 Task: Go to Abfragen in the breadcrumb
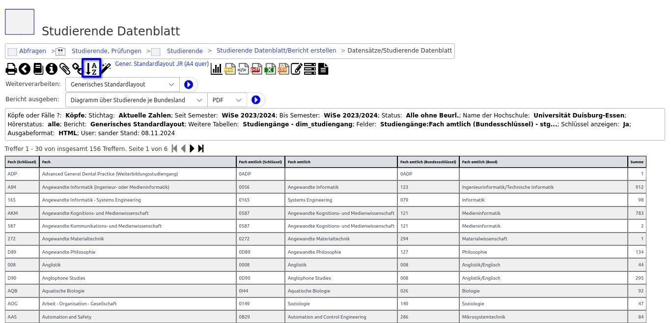(32, 51)
